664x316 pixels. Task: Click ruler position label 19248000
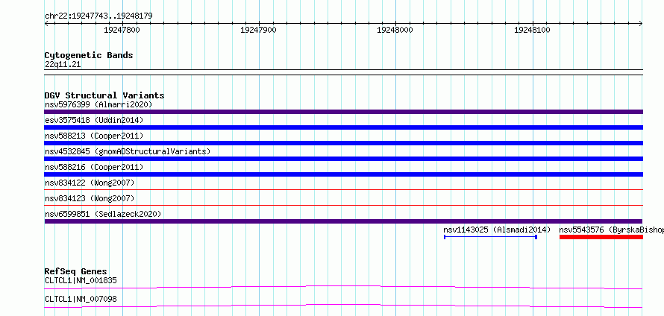(395, 30)
